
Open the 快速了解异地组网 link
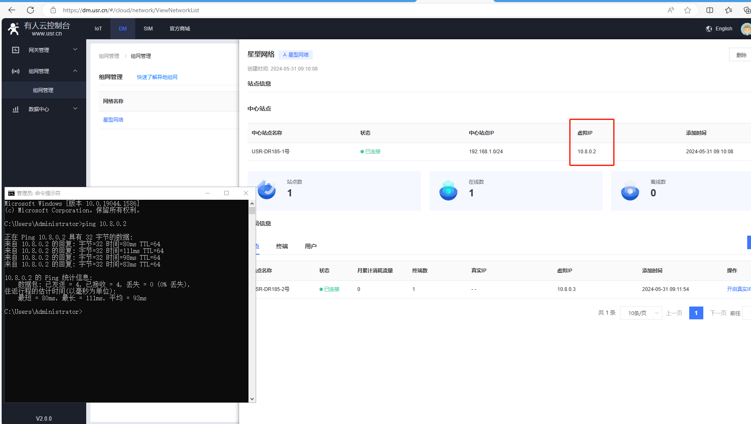(157, 77)
